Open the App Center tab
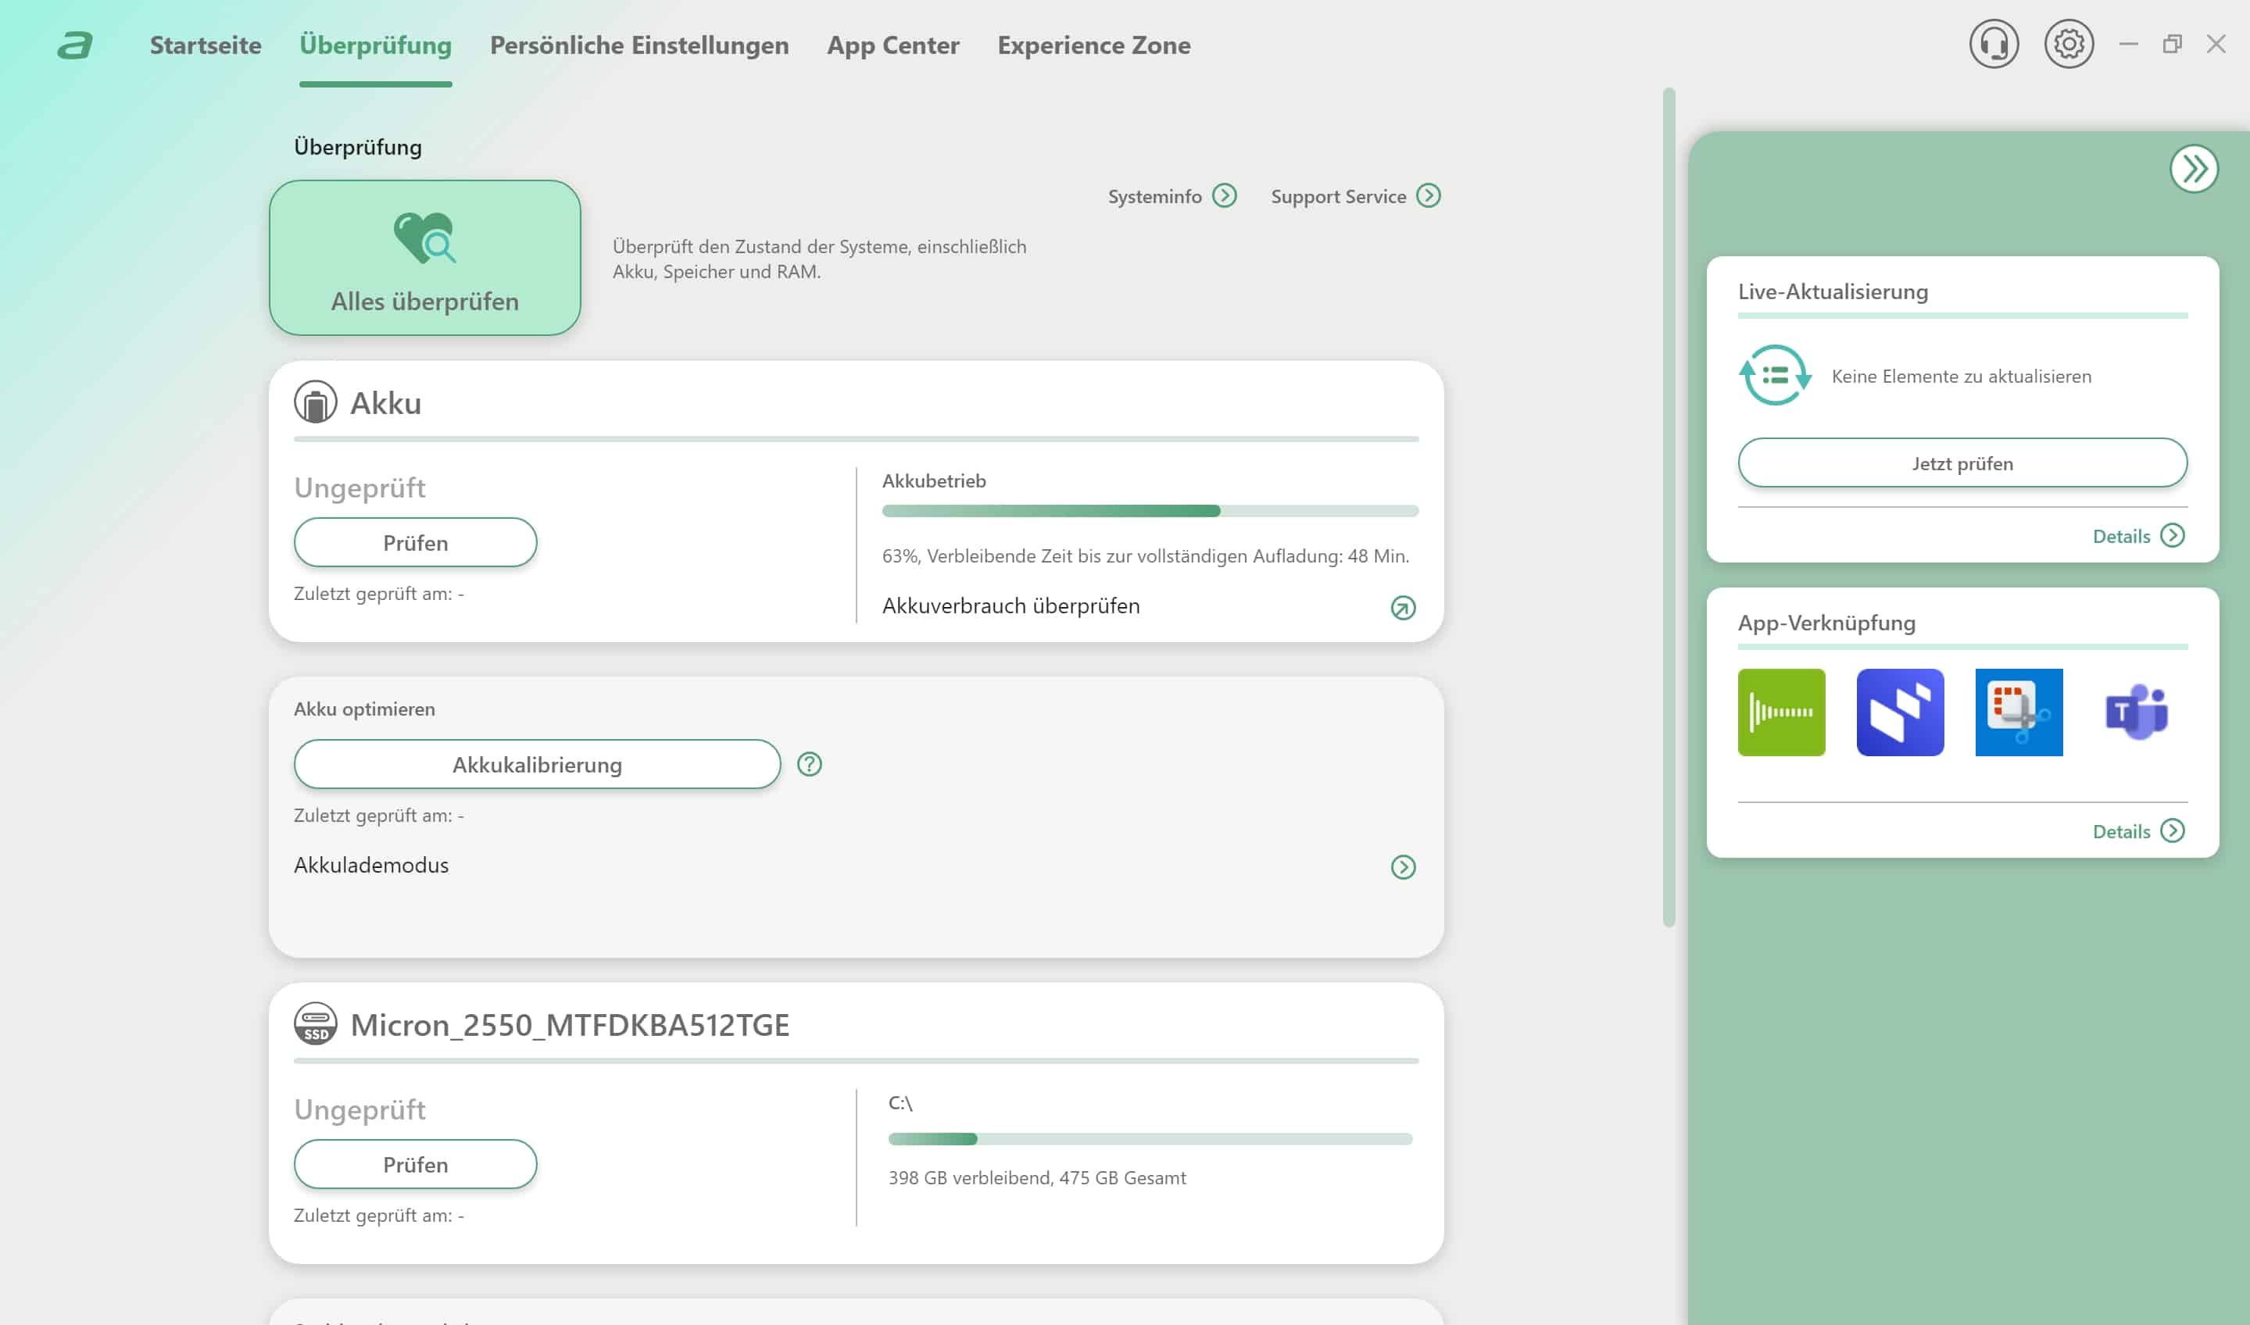The height and width of the screenshot is (1325, 2250). 892,45
